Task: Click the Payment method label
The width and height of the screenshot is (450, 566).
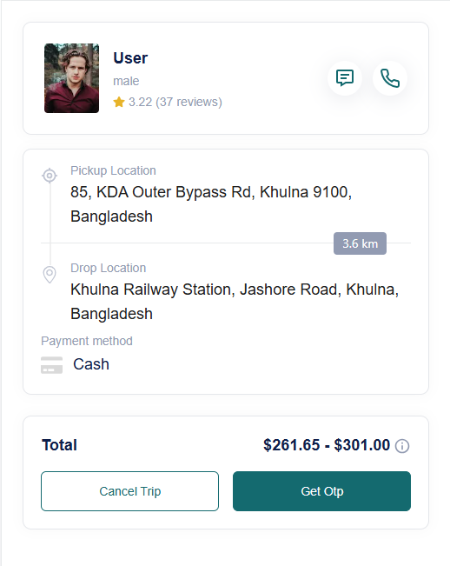Action: 87,341
